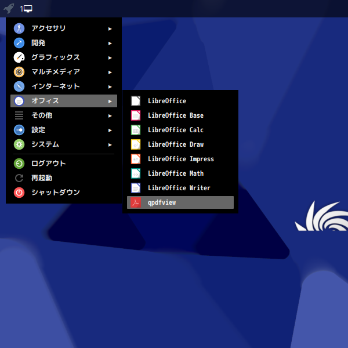The width and height of the screenshot is (348, 348).
Task: Click the LibreOffice Writer icon
Action: point(136,188)
